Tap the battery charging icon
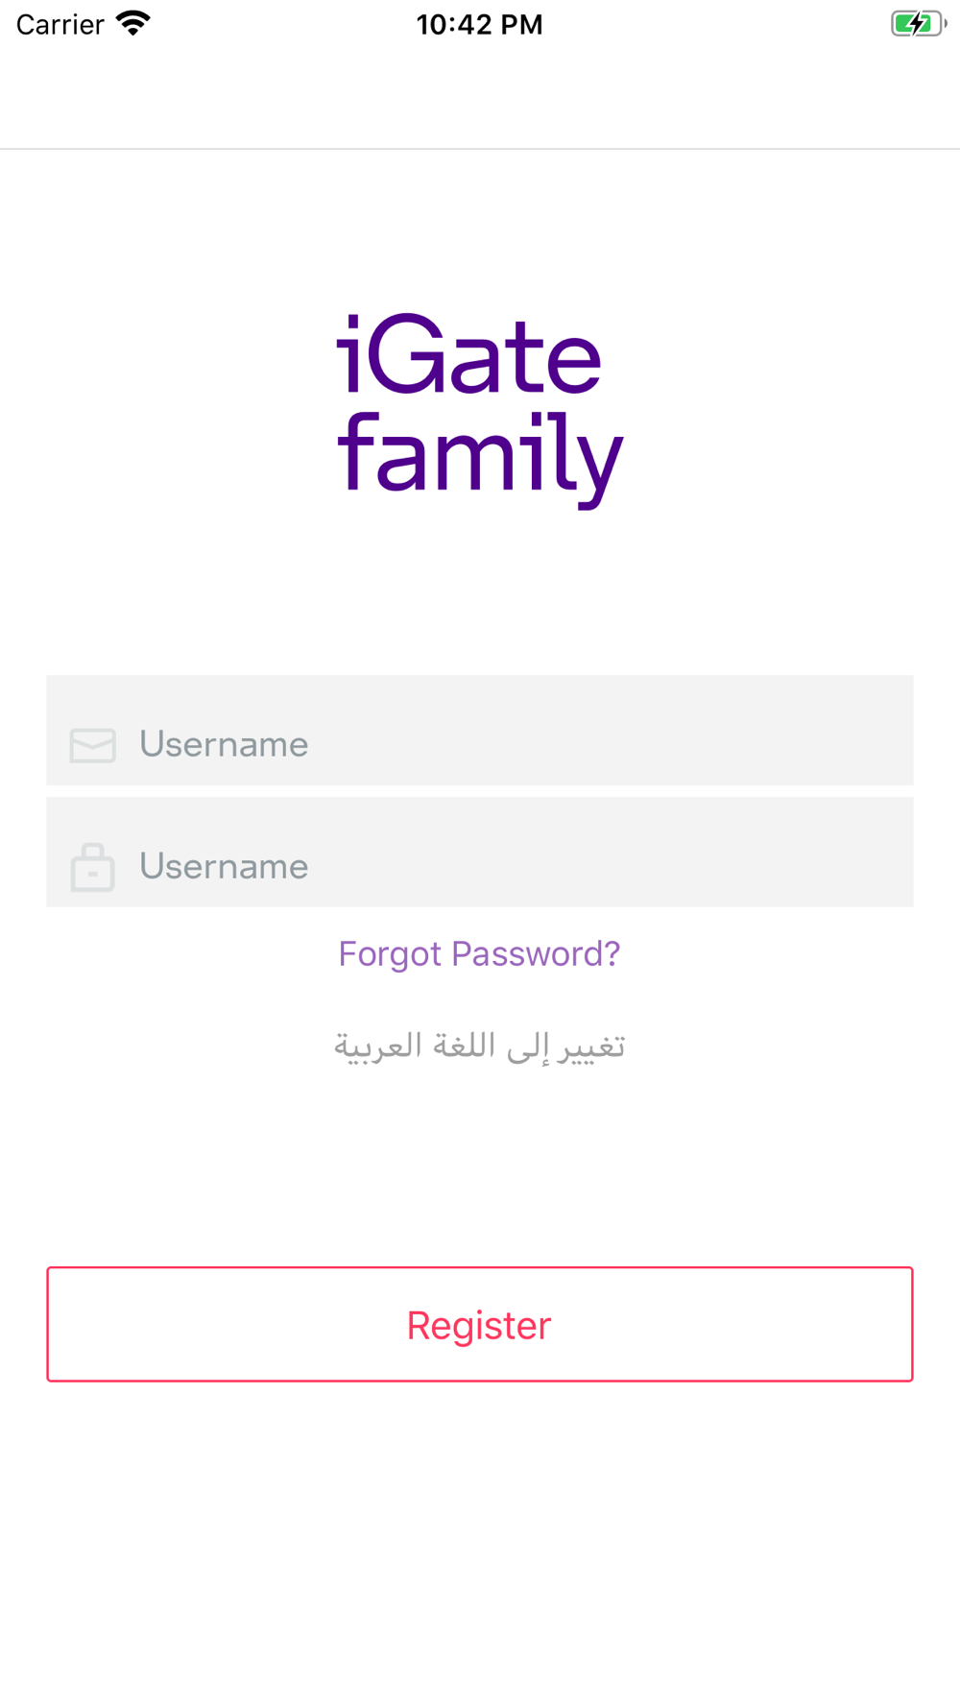Screen dimensions: 960x1707 coord(918,23)
